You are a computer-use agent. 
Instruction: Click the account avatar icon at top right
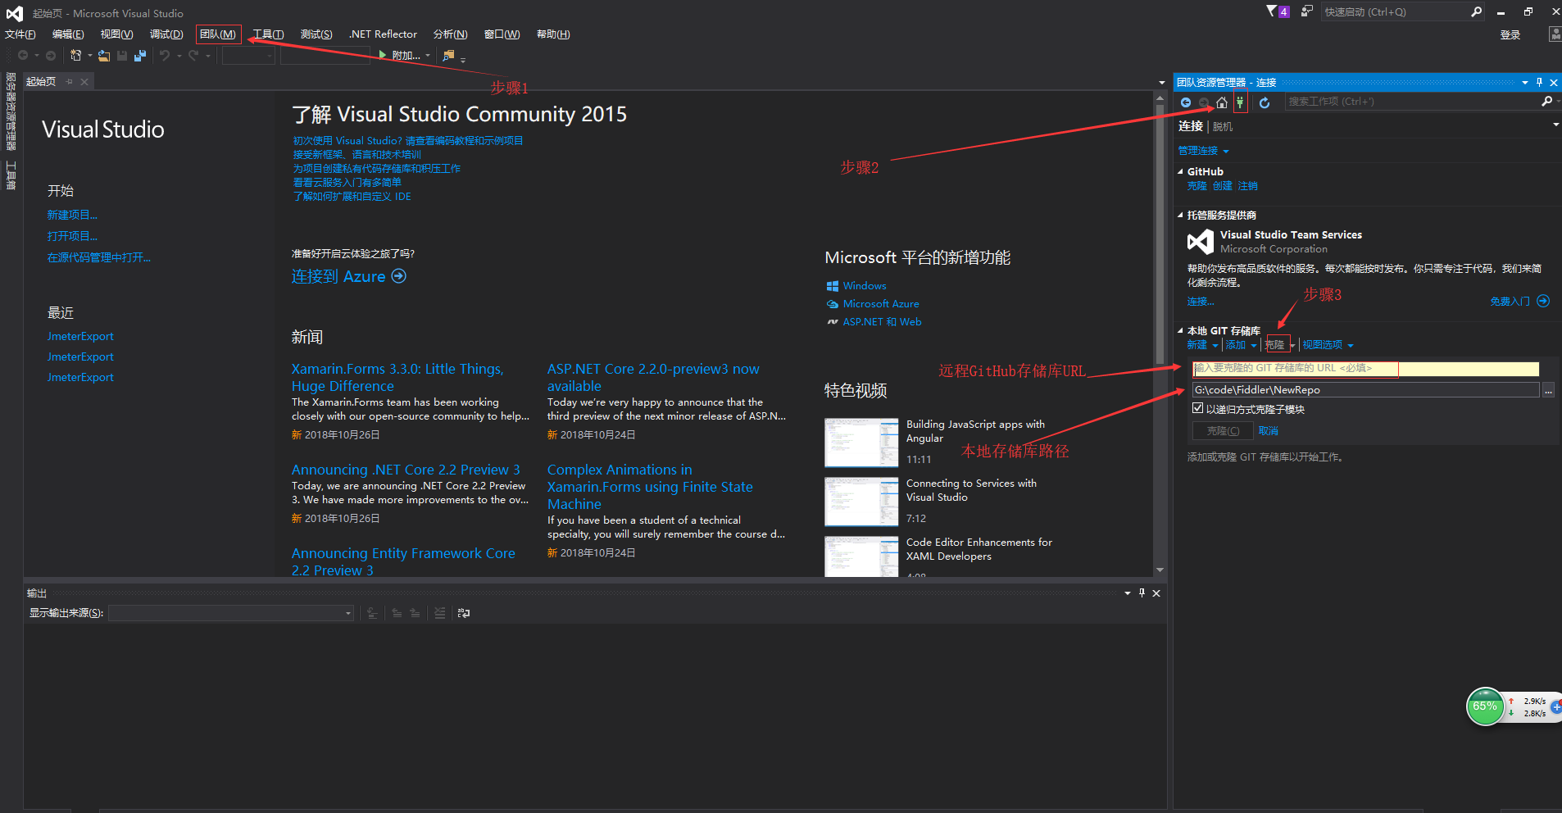tap(1555, 34)
